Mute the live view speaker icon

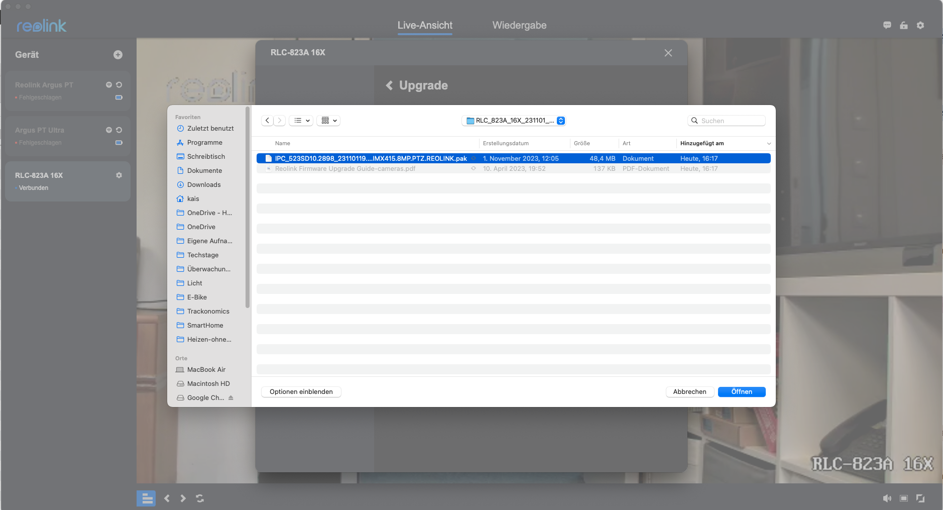pos(887,498)
